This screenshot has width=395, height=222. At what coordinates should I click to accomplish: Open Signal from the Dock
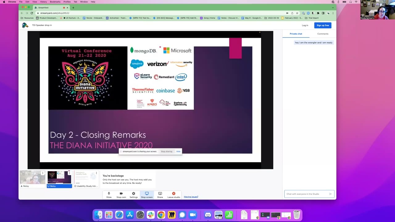point(182,215)
